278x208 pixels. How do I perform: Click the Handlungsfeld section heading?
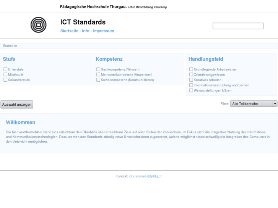pyautogui.click(x=206, y=59)
